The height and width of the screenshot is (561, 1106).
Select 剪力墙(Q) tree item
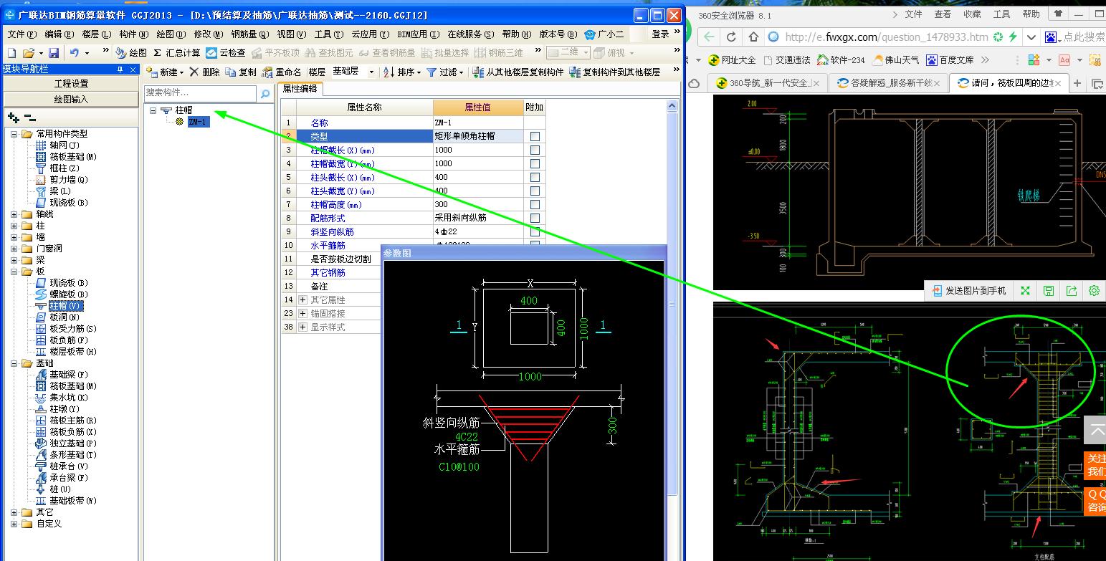point(69,180)
